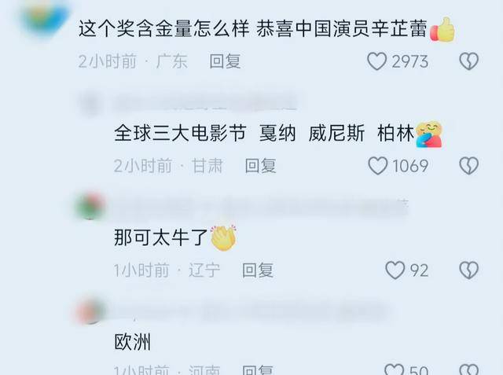Open small avatar of 甘肃 replier

click(x=90, y=104)
